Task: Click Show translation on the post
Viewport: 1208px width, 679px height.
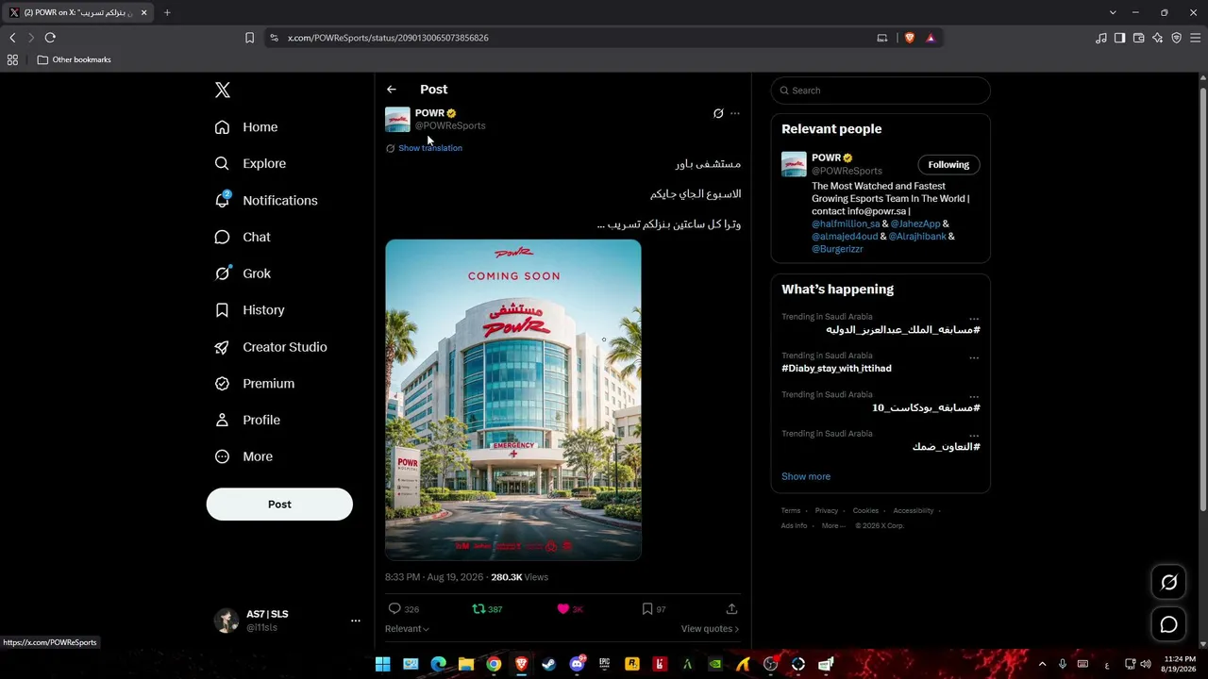Action: click(x=430, y=148)
